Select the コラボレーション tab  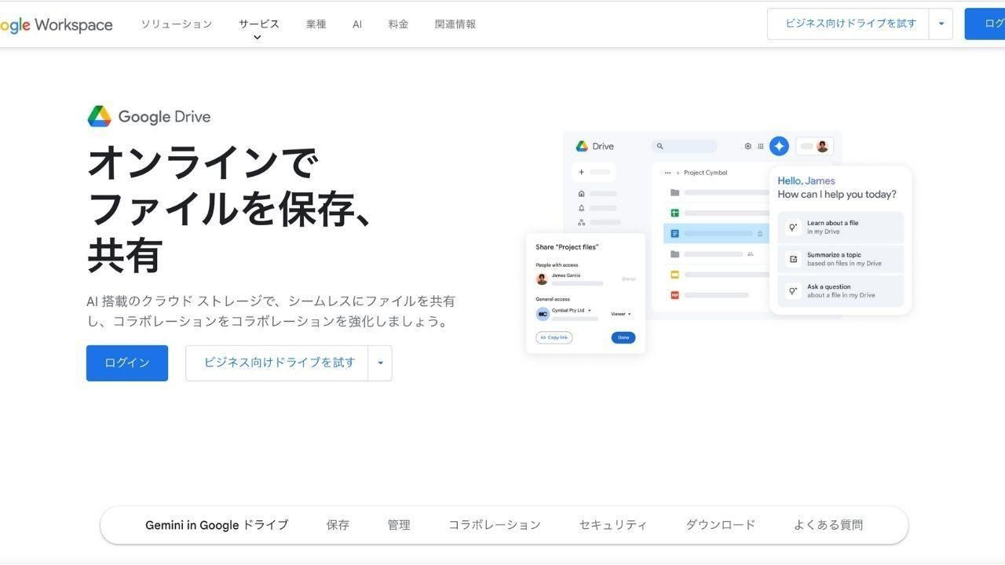coord(495,525)
